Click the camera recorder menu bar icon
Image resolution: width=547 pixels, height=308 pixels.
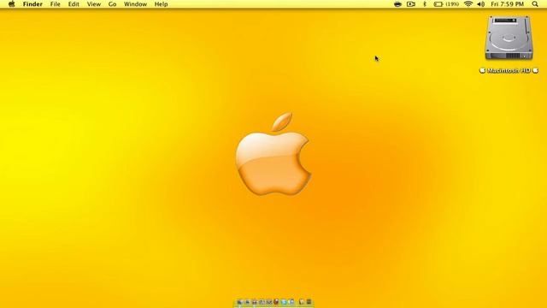tap(411, 4)
